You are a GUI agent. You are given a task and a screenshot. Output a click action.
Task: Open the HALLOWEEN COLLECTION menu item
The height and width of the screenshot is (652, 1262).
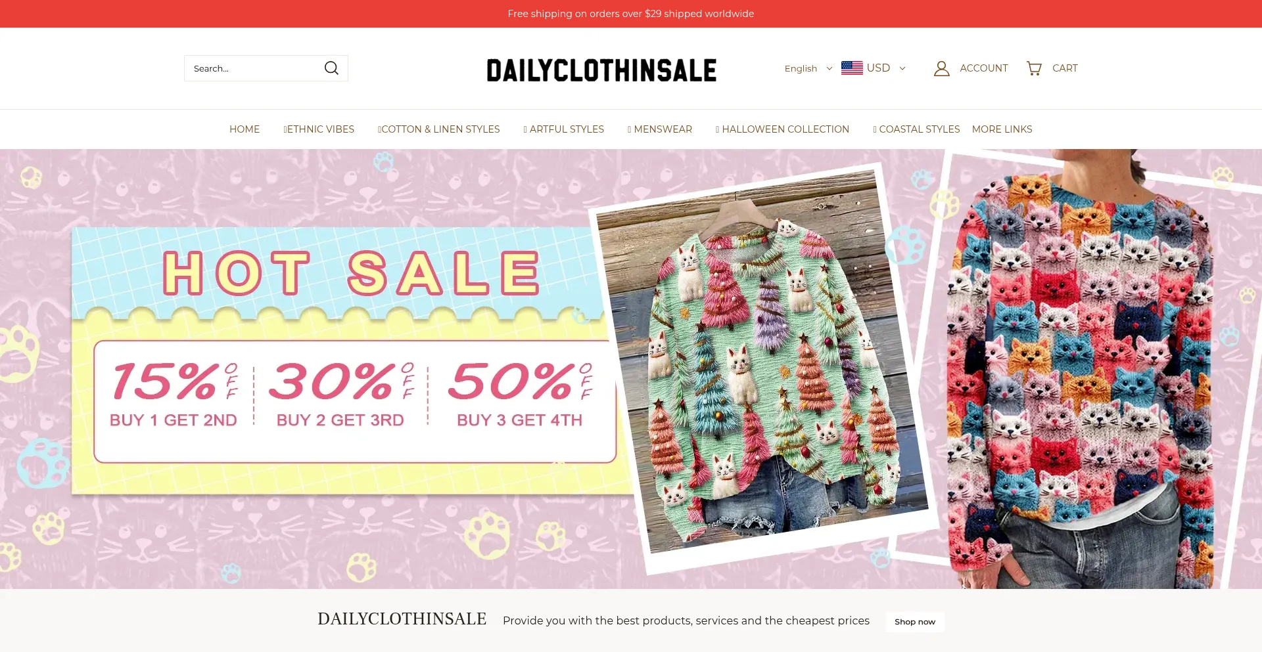click(x=782, y=129)
